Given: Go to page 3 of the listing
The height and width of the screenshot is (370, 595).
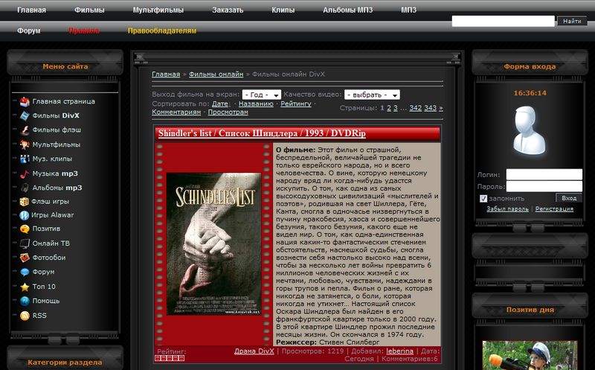Looking at the screenshot, I should pyautogui.click(x=396, y=108).
